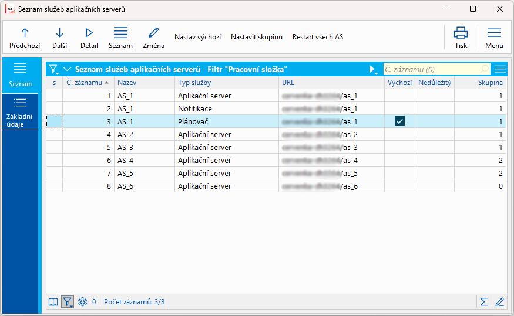Click the selection marker cell of row 3
The image size is (514, 316).
point(54,121)
